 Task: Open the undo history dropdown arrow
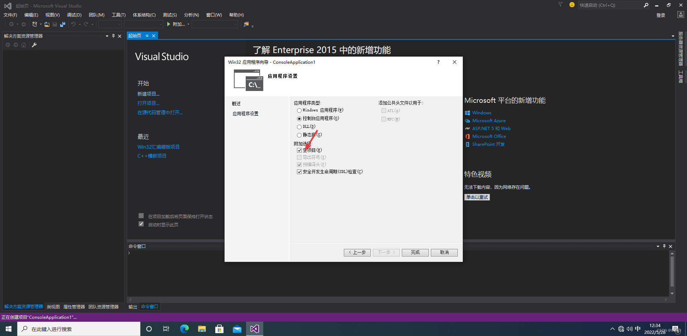[x=80, y=24]
